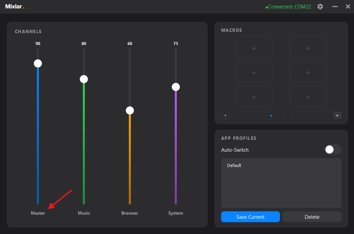Screen dimensions: 354x234
Task: Click the Master volume slider handle
Action: [x=38, y=63]
